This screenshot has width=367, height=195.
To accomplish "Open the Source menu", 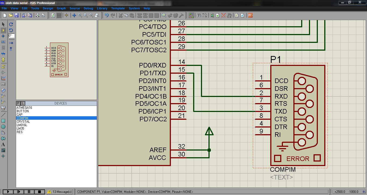I will coord(75,8).
